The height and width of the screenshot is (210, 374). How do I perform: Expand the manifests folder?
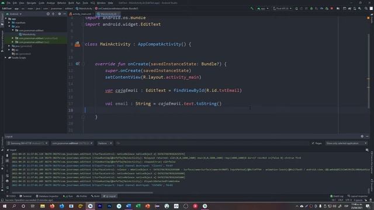9,23
